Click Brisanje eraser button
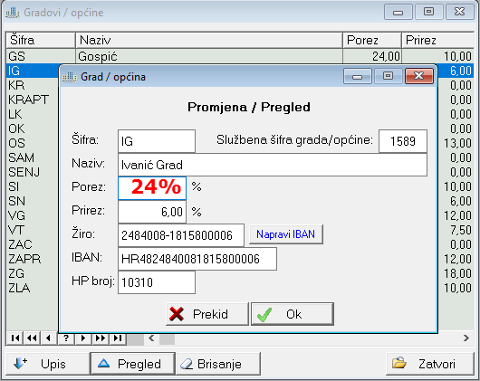Image resolution: width=480 pixels, height=381 pixels. pos(218,364)
